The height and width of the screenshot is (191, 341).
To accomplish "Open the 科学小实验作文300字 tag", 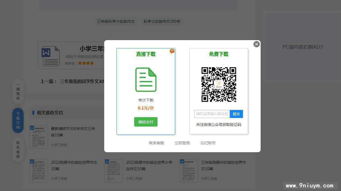I will click(161, 21).
